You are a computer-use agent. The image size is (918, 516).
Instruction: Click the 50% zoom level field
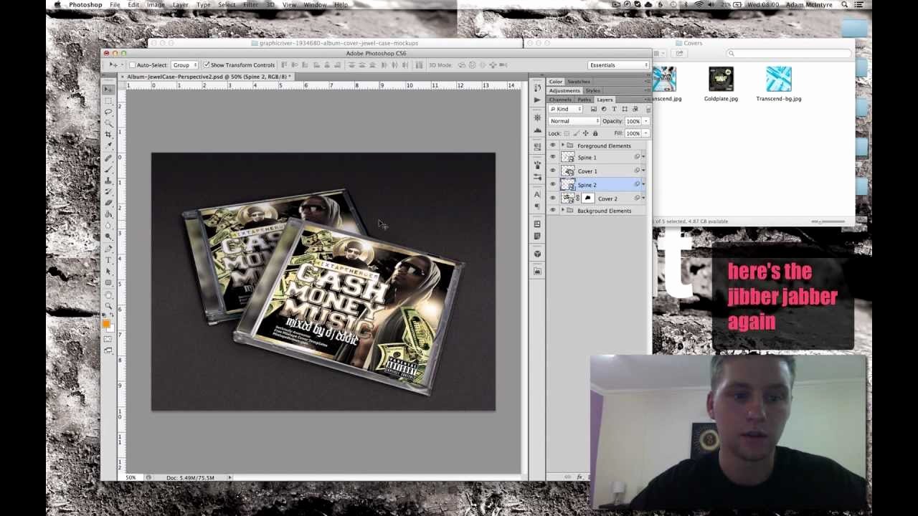click(x=131, y=477)
